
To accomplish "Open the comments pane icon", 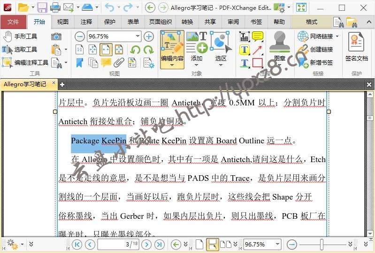I will (106, 63).
